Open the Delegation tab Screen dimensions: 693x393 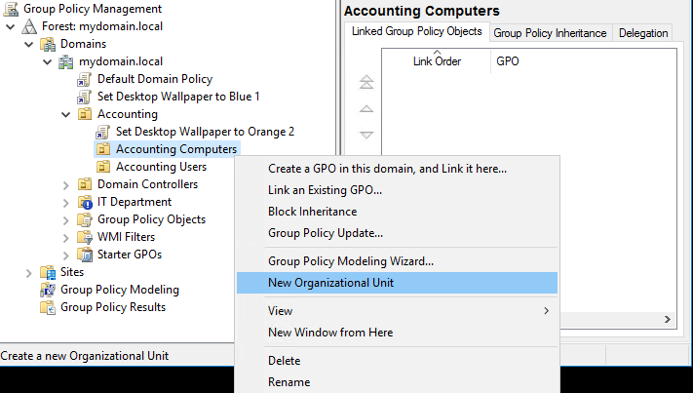[643, 33]
